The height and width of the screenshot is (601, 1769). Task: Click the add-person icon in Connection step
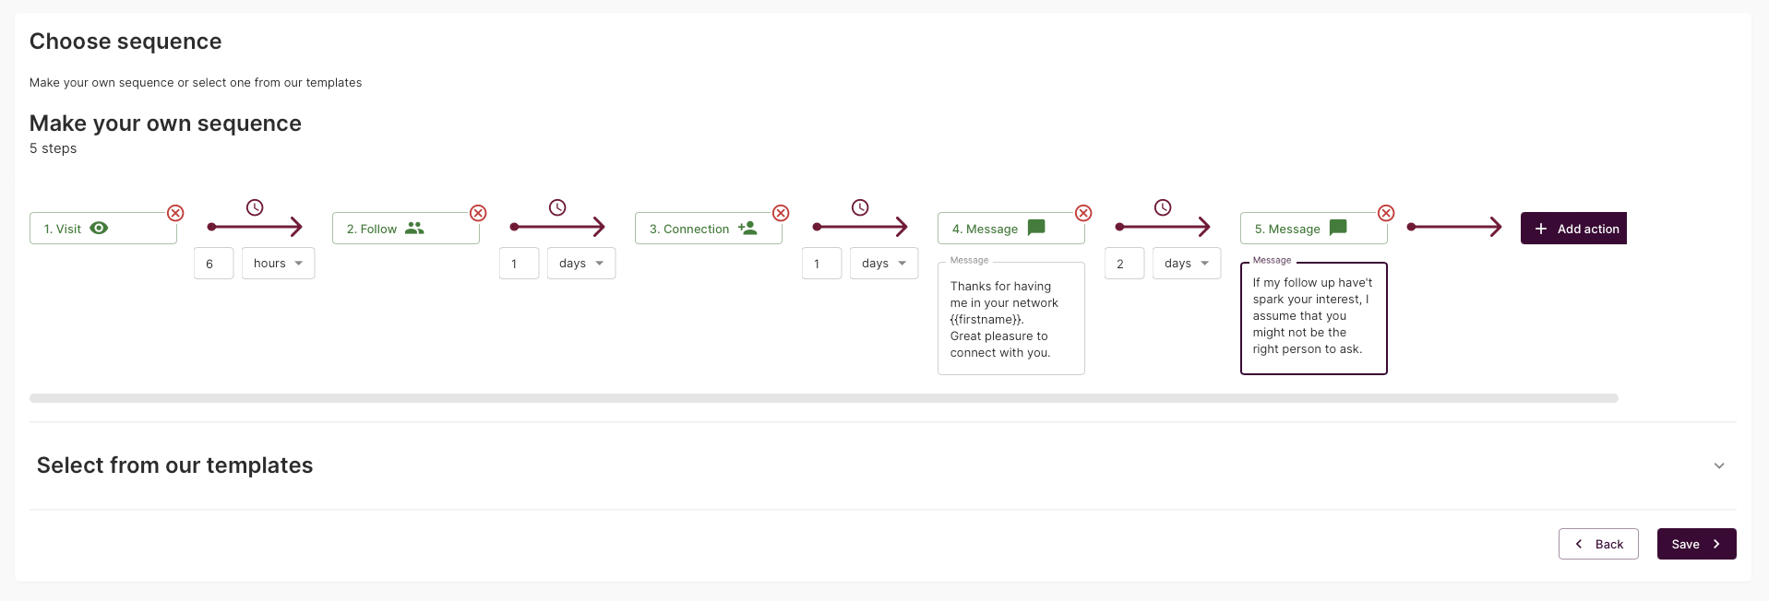point(747,228)
